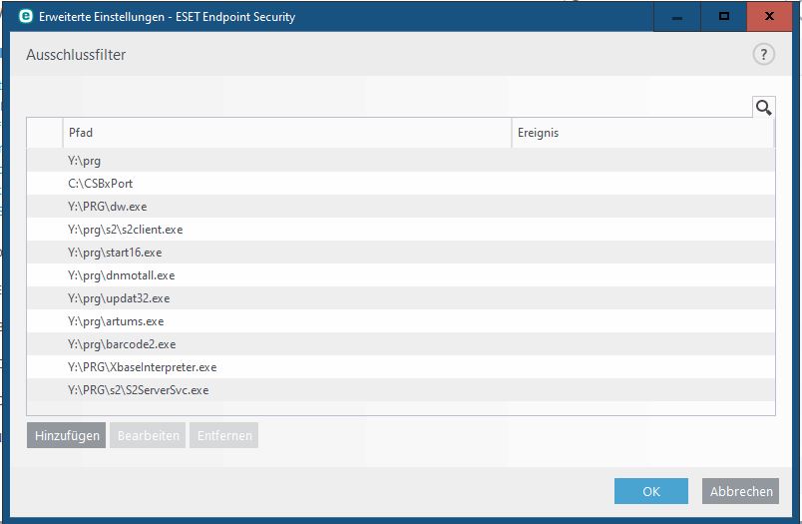Image resolution: width=802 pixels, height=524 pixels.
Task: Click the Bearbeiten button
Action: click(148, 435)
